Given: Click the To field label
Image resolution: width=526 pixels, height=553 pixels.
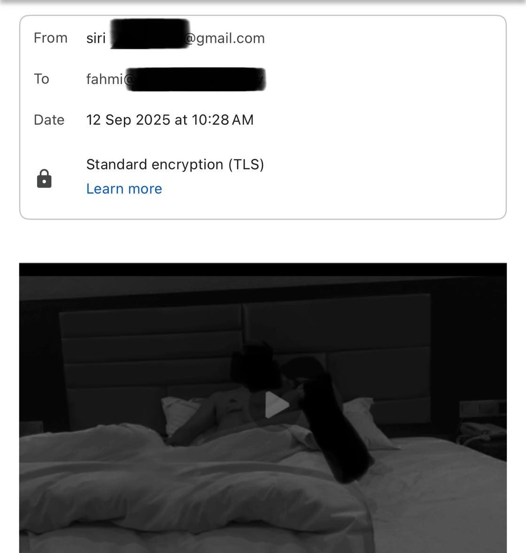Looking at the screenshot, I should pyautogui.click(x=41, y=79).
